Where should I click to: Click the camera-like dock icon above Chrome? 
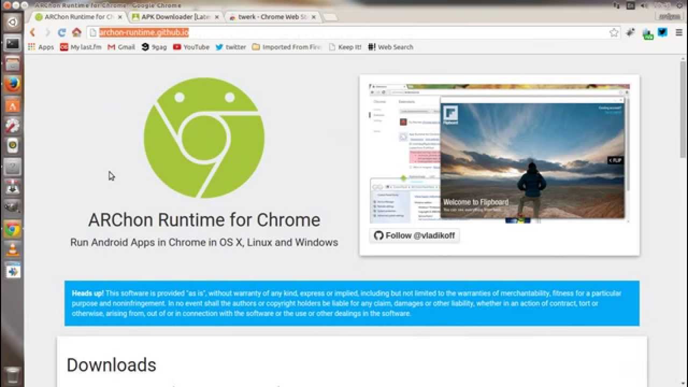click(x=12, y=207)
